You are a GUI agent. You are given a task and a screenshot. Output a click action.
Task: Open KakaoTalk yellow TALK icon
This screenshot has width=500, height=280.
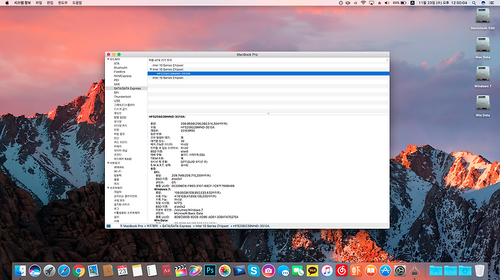click(312, 271)
